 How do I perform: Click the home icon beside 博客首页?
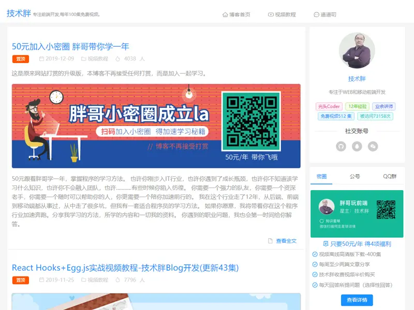point(225,14)
